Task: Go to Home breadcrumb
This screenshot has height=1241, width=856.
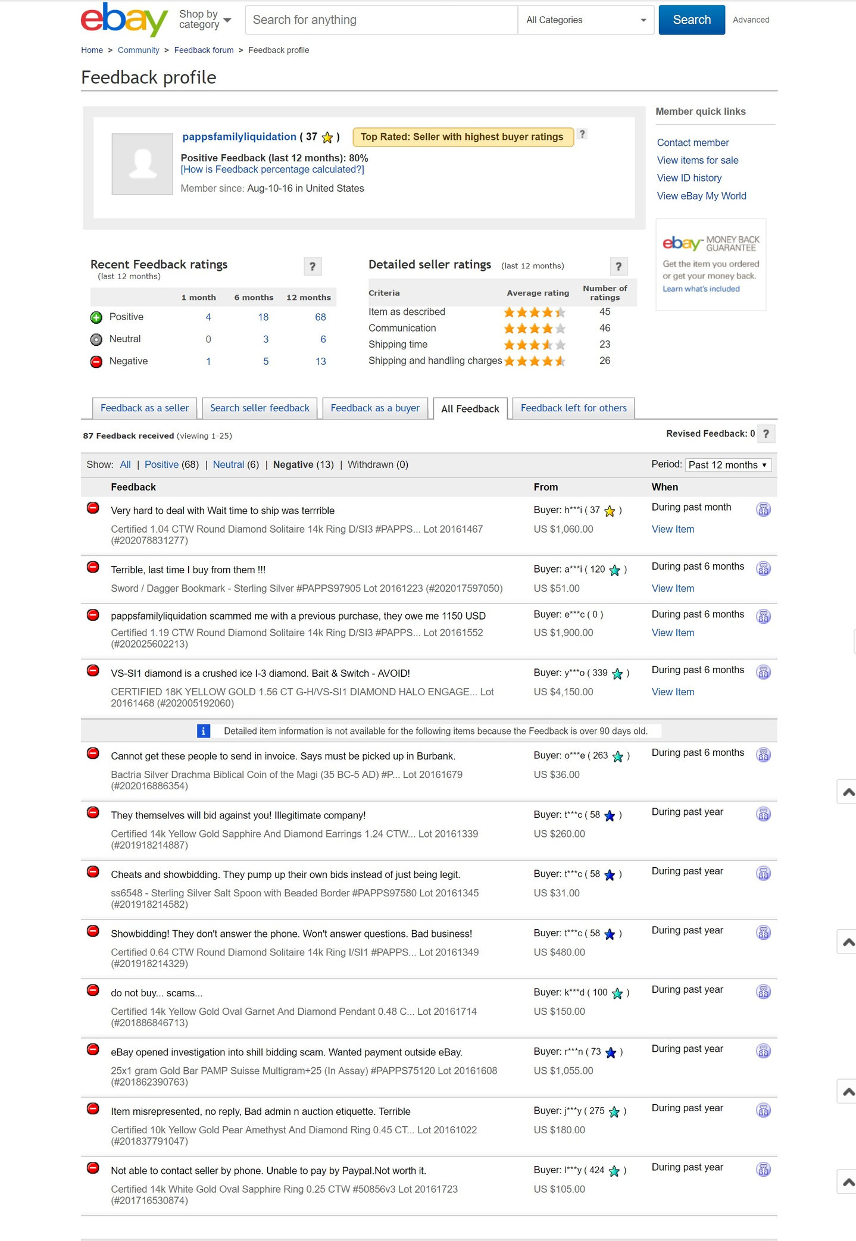Action: coord(92,50)
